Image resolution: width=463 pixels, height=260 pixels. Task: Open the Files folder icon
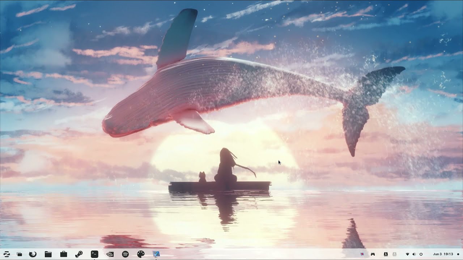coord(48,254)
